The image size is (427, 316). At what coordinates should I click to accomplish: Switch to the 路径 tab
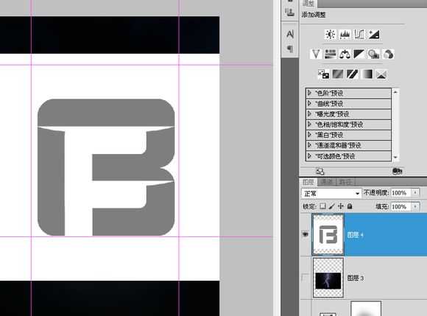[x=345, y=182]
